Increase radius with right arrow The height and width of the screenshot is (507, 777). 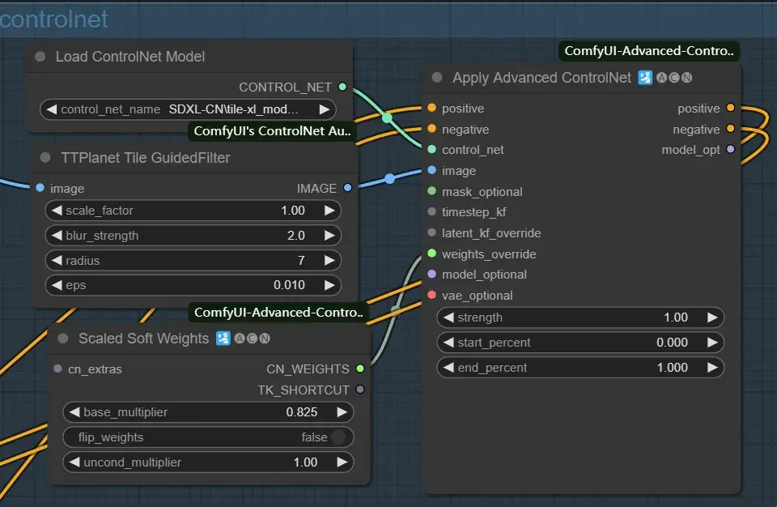click(x=329, y=260)
